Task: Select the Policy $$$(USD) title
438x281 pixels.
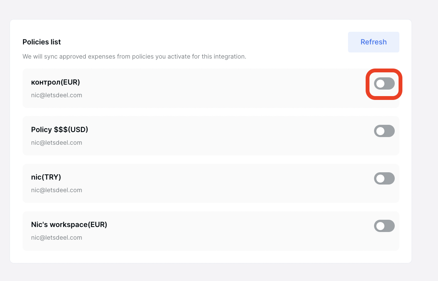Action: 59,130
